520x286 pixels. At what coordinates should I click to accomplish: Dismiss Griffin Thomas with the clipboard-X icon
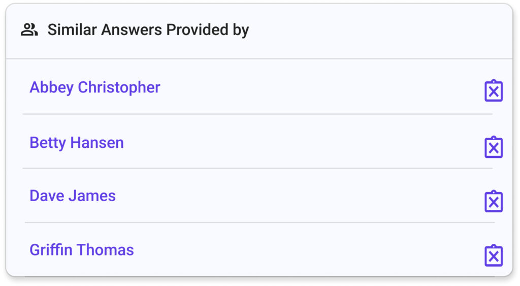tap(494, 256)
